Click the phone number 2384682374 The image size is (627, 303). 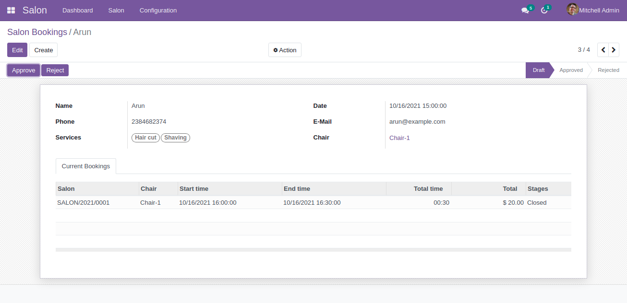click(149, 121)
